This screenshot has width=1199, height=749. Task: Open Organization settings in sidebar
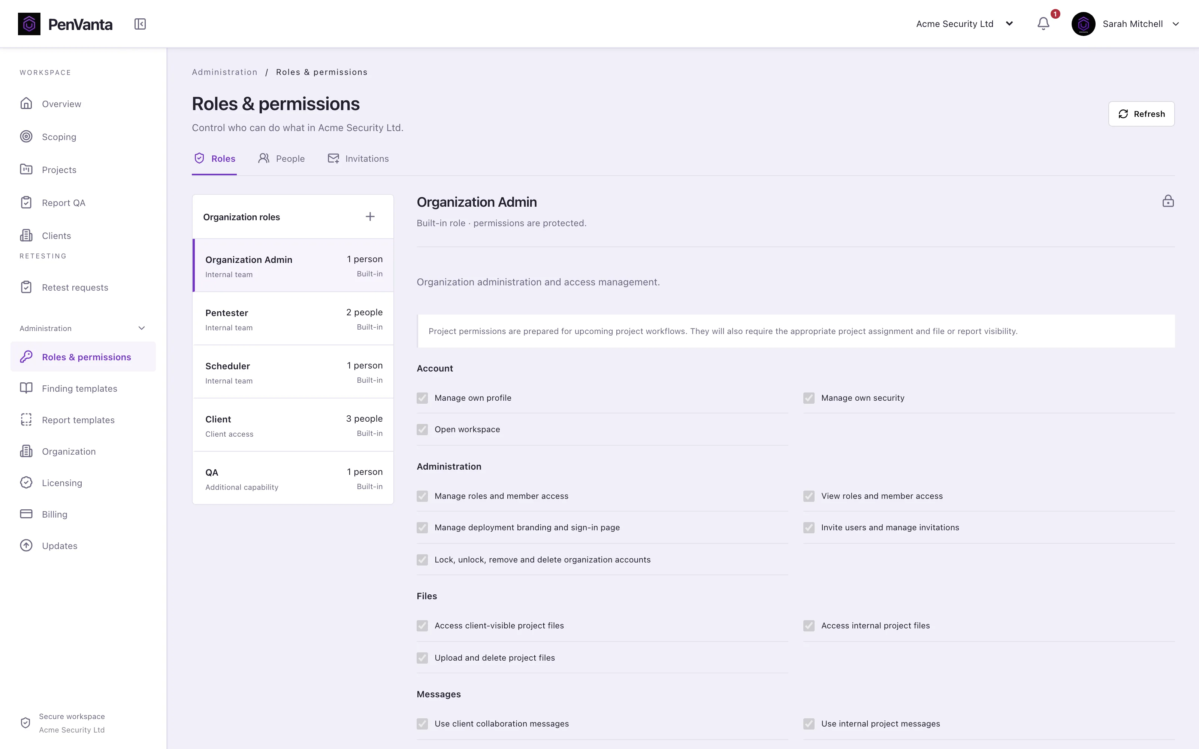(x=83, y=451)
